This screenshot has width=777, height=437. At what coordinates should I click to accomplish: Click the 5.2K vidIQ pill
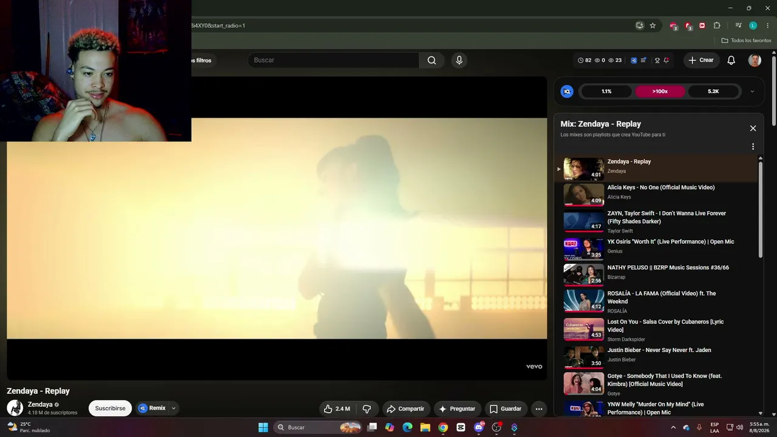click(713, 92)
